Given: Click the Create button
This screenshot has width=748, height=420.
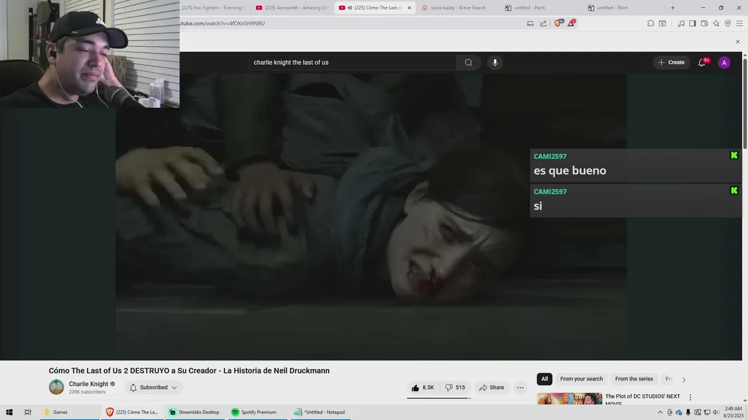Looking at the screenshot, I should [671, 62].
